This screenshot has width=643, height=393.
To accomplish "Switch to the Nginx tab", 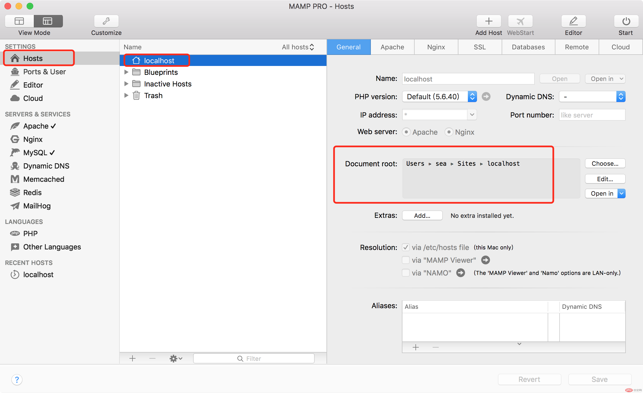I will (x=436, y=47).
